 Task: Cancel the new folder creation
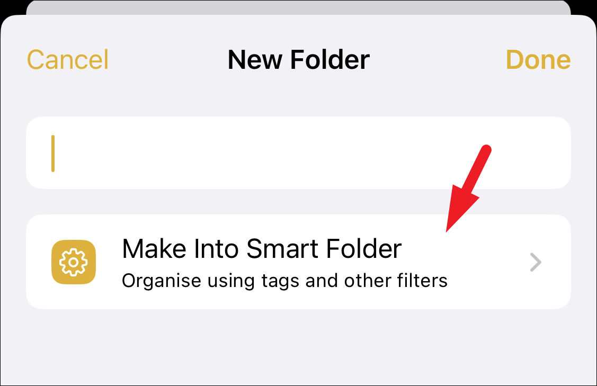[x=67, y=60]
